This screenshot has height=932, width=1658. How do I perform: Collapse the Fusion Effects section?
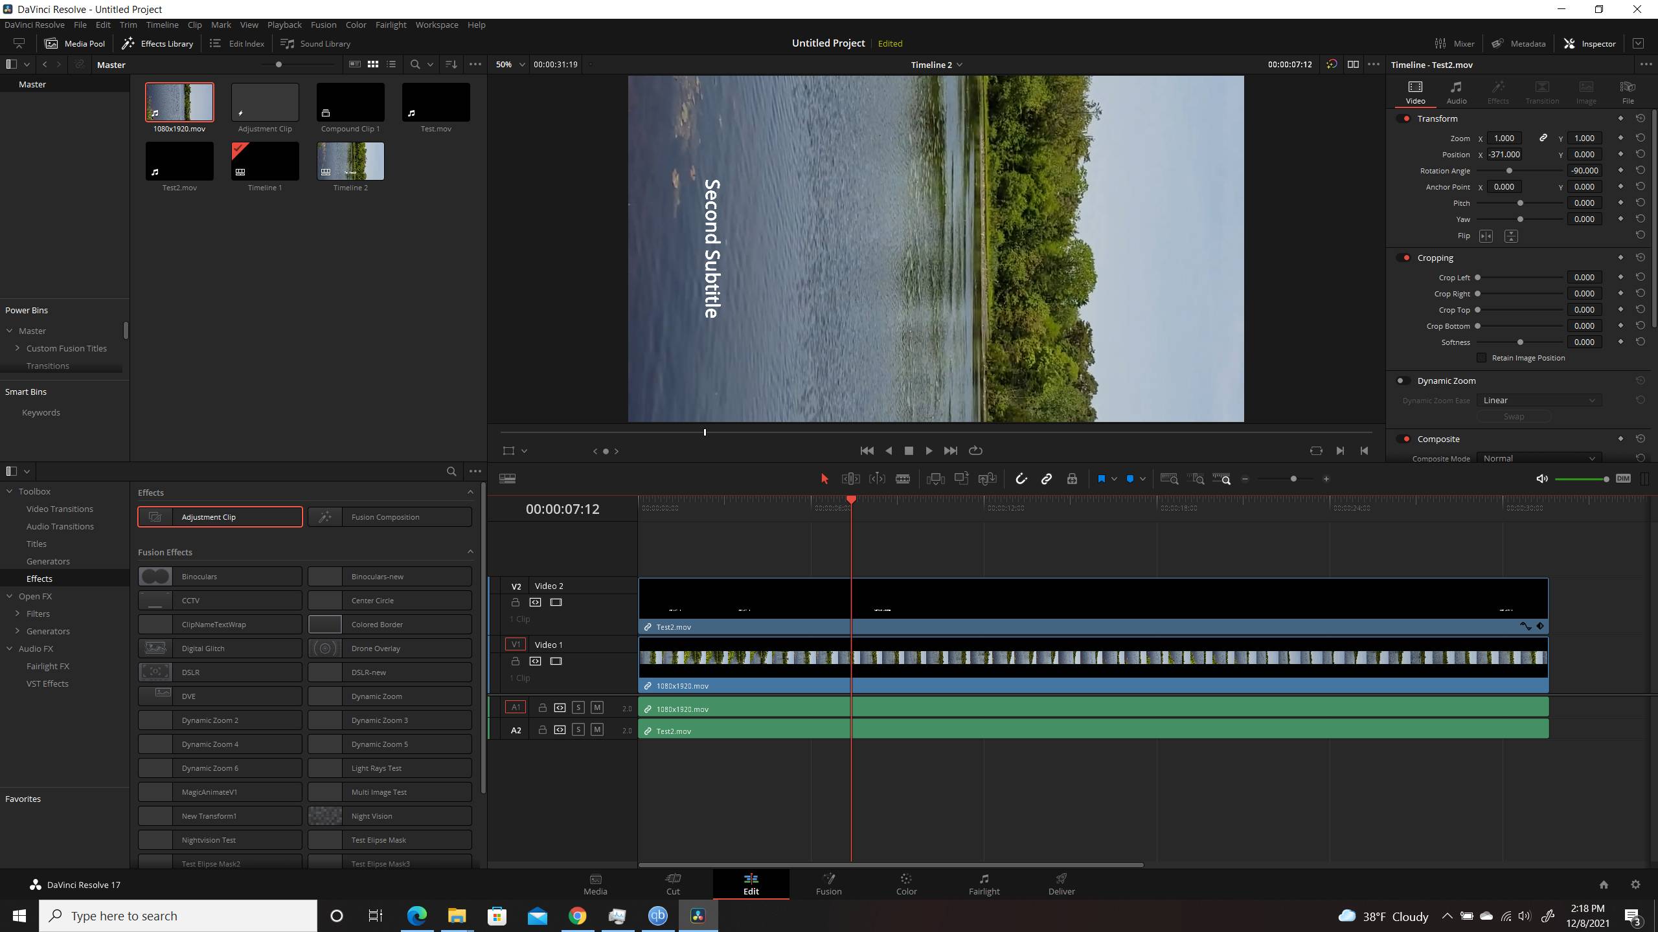(470, 551)
